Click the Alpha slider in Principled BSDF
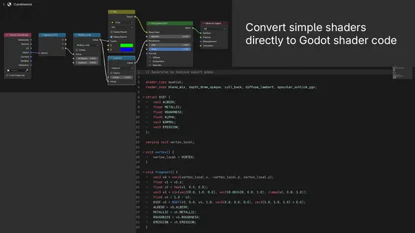 click(170, 49)
